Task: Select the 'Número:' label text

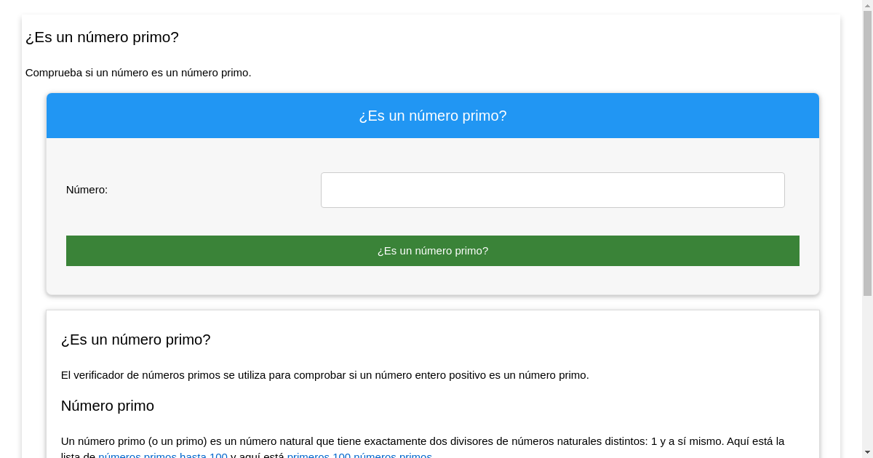Action: point(87,190)
